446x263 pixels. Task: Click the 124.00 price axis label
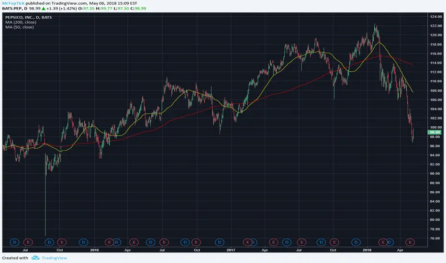[436, 17]
